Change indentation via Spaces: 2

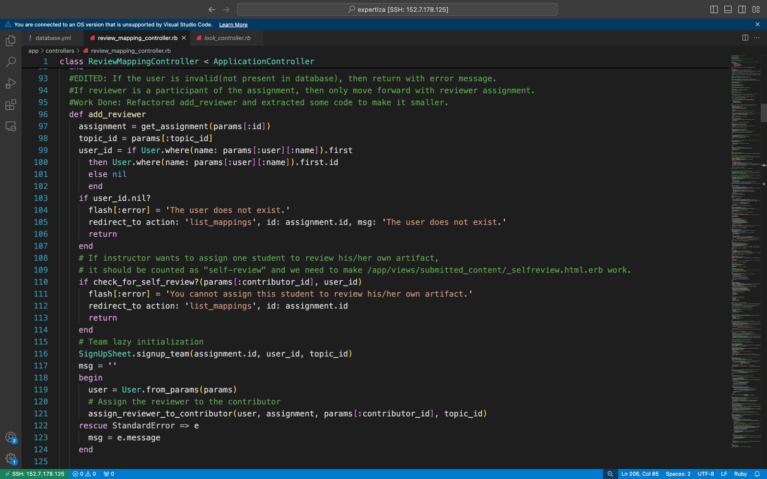click(678, 474)
